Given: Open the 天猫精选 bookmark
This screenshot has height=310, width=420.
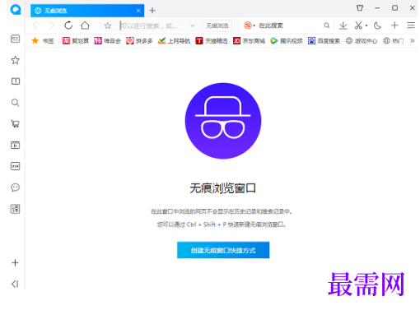Looking at the screenshot, I should pyautogui.click(x=212, y=41).
